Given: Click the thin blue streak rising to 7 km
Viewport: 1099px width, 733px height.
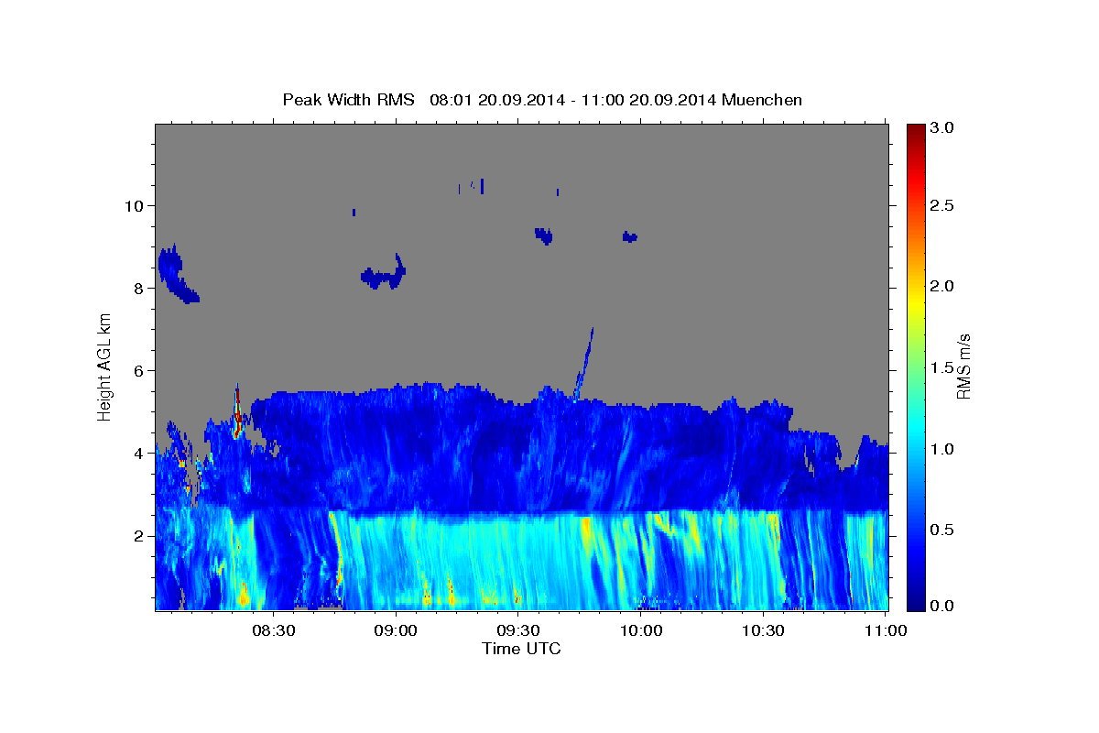Looking at the screenshot, I should 583,365.
